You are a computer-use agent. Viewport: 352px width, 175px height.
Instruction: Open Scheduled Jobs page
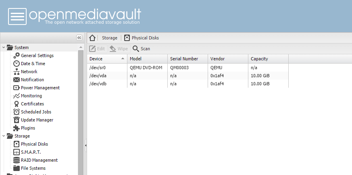click(36, 112)
